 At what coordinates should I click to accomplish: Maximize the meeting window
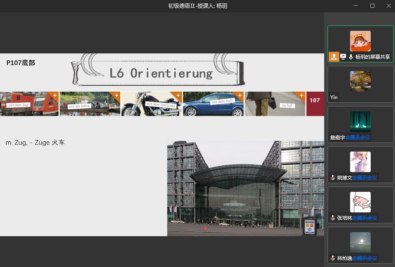pyautogui.click(x=372, y=6)
